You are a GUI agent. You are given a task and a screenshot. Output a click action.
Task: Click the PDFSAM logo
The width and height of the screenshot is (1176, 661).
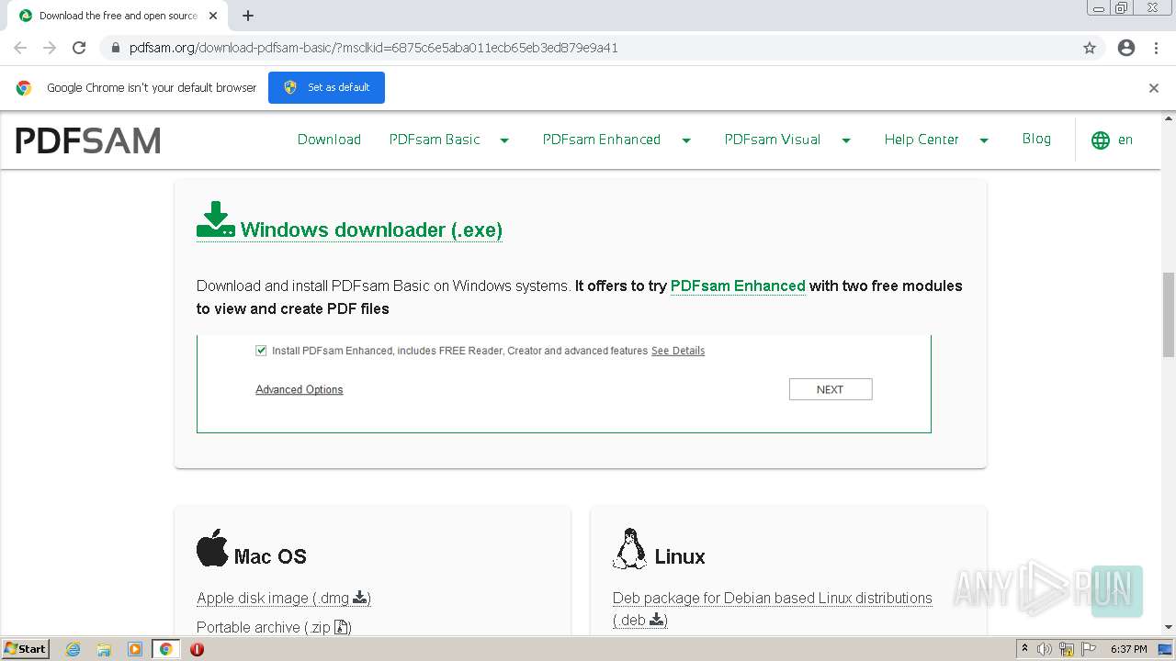click(x=88, y=140)
